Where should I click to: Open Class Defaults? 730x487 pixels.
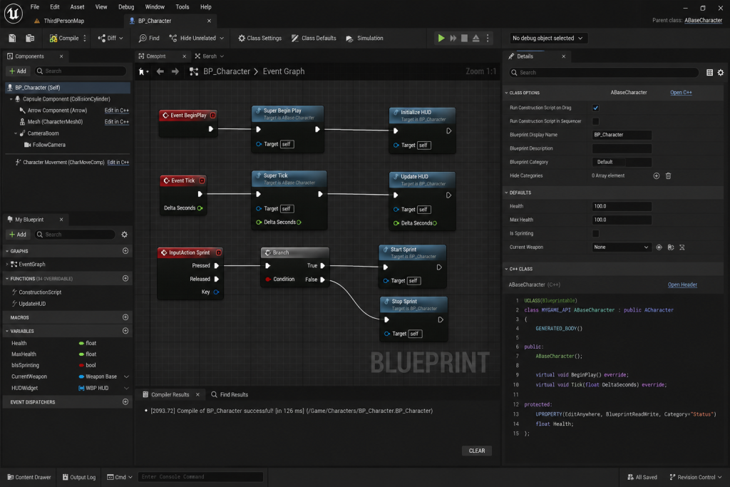[x=314, y=39]
